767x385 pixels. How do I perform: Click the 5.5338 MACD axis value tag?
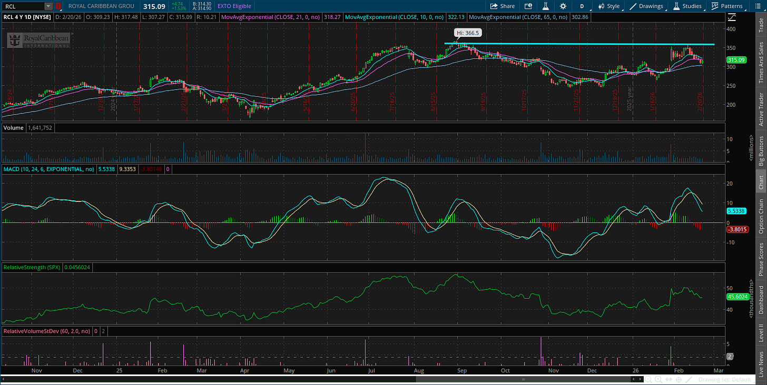click(737, 211)
